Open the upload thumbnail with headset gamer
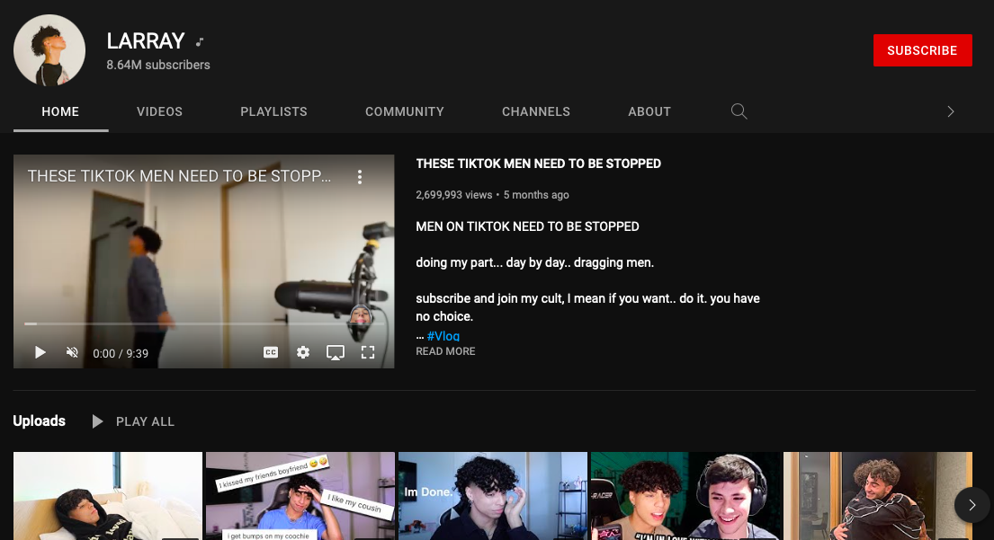Screen dimensions: 994x540 coord(685,496)
